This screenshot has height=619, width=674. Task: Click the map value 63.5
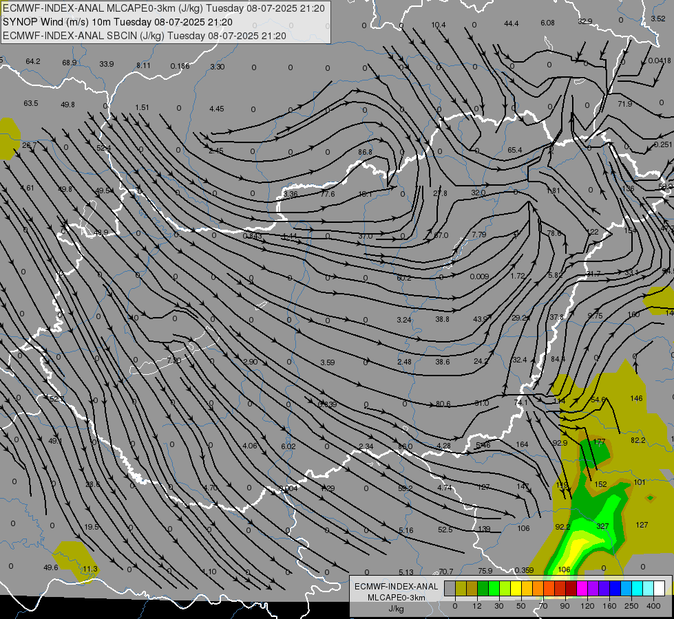click(x=31, y=103)
